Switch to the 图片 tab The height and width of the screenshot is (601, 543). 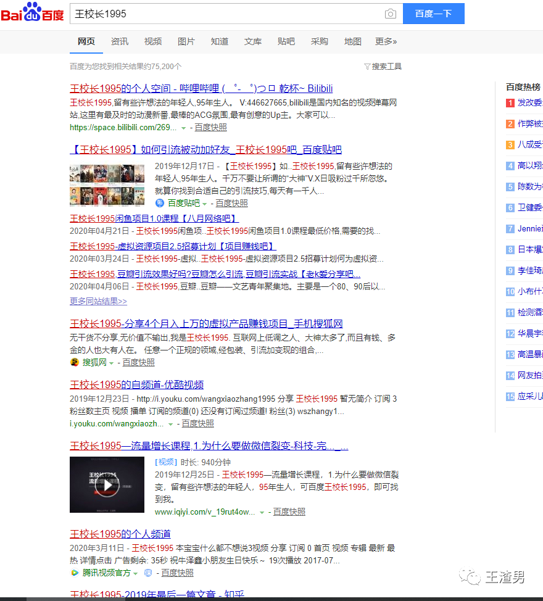tap(186, 41)
